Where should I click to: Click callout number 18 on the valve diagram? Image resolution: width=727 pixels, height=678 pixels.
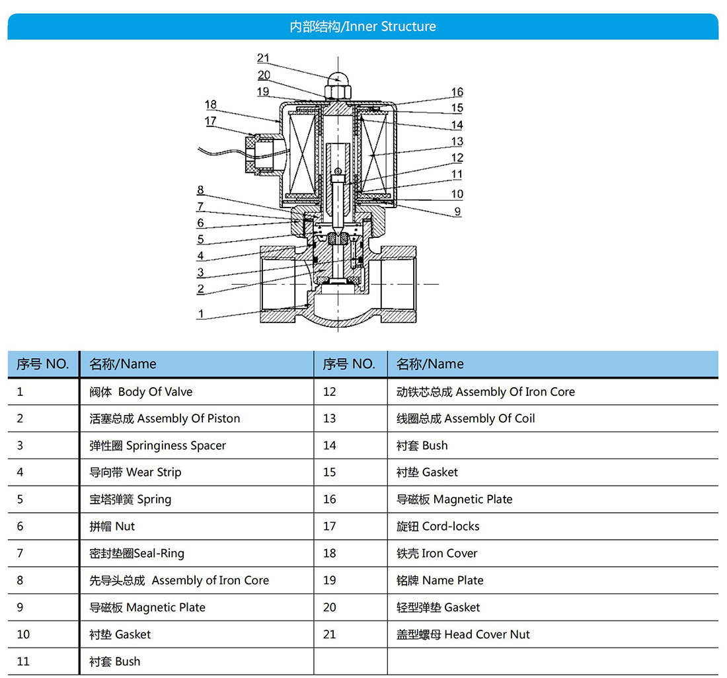pyautogui.click(x=210, y=104)
